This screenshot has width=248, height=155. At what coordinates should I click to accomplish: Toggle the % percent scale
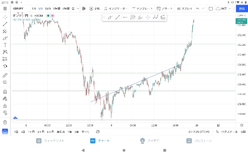click(217, 132)
